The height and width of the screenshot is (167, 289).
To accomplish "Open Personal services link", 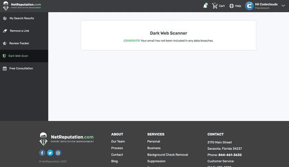I will pos(154,141).
